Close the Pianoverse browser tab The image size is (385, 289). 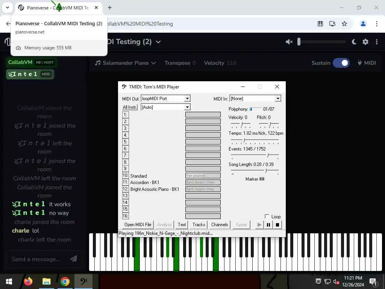pyautogui.click(x=96, y=8)
